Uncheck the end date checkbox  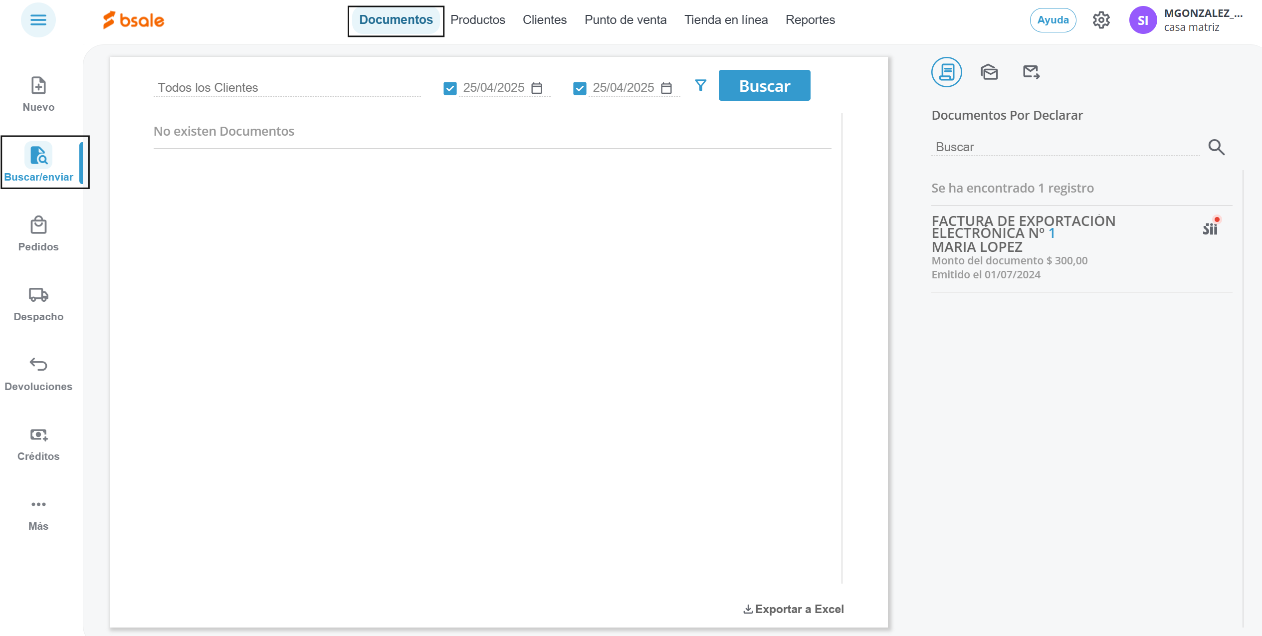pos(580,88)
